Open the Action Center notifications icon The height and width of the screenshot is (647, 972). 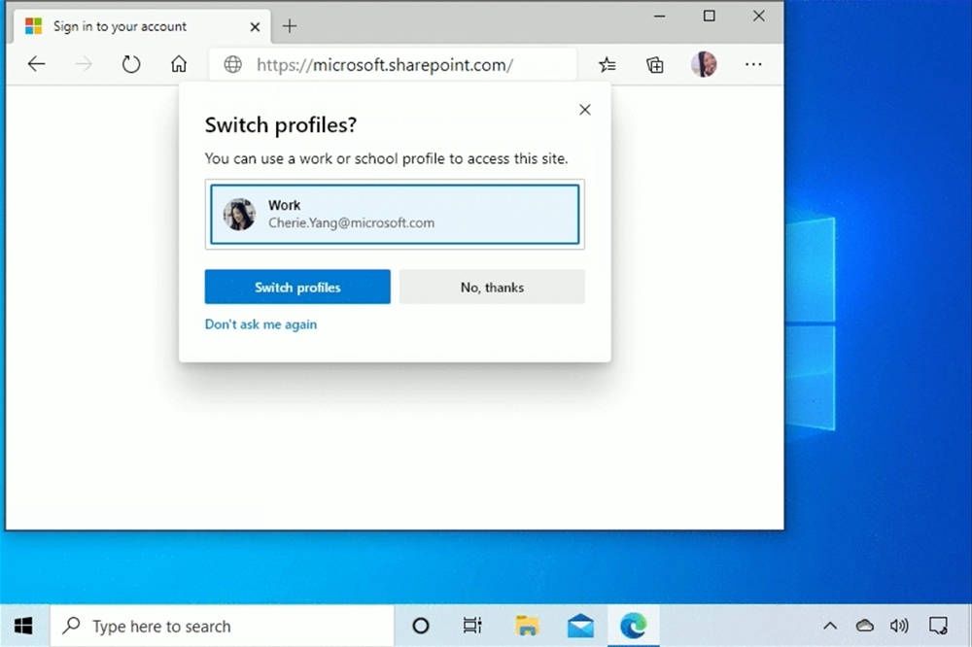[938, 626]
